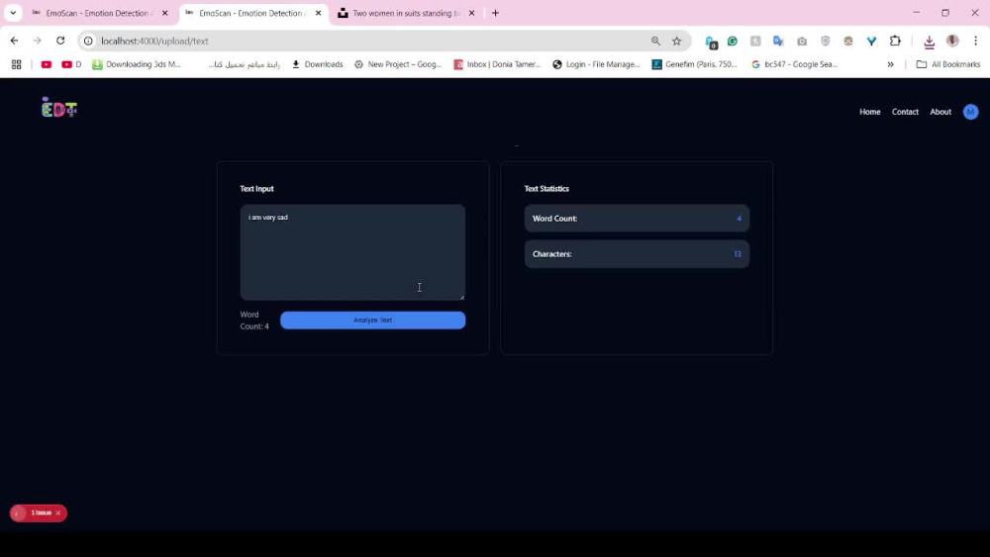
Task: Click the Google Translate extension icon
Action: coord(778,41)
